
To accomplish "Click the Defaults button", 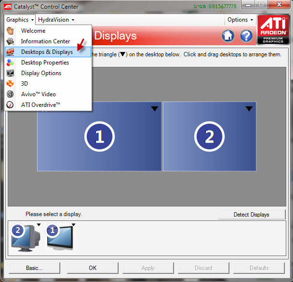I will pyautogui.click(x=259, y=268).
